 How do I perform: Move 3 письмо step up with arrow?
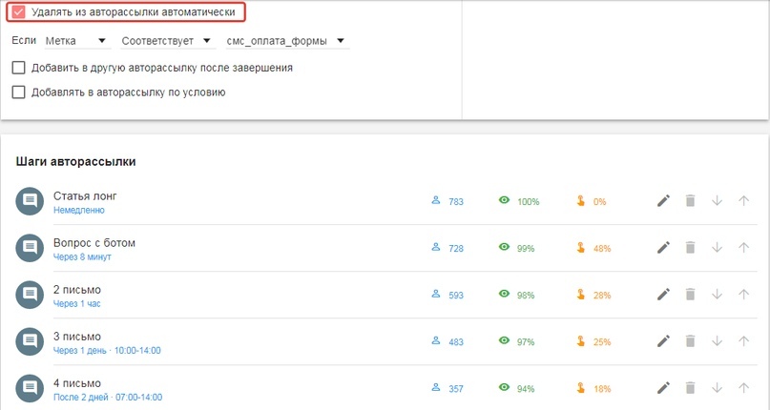pyautogui.click(x=744, y=341)
